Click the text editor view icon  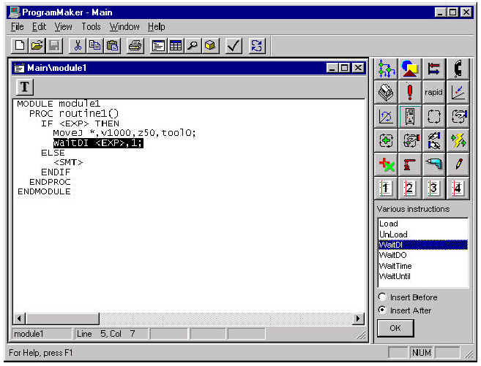[x=158, y=46]
